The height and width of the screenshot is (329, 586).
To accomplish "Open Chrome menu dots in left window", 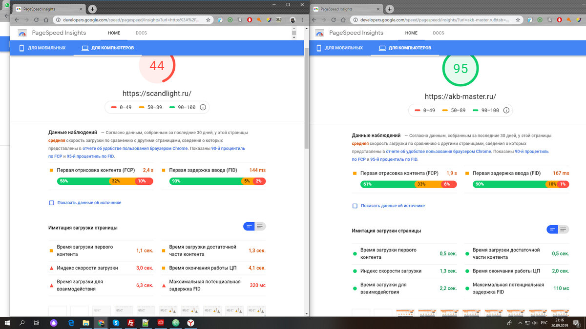I will tap(303, 20).
